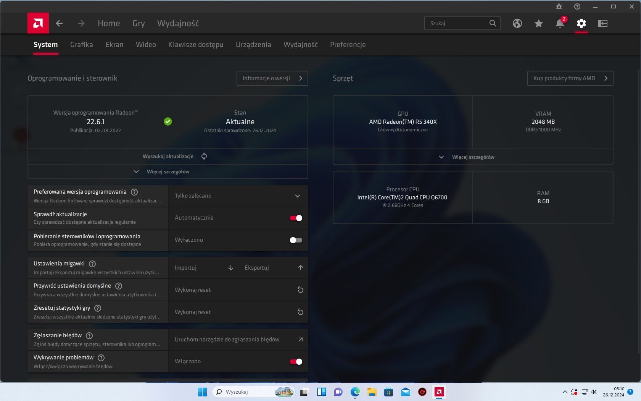This screenshot has width=641, height=401.
Task: Show hidden tray icons chevron
Action: click(x=565, y=392)
